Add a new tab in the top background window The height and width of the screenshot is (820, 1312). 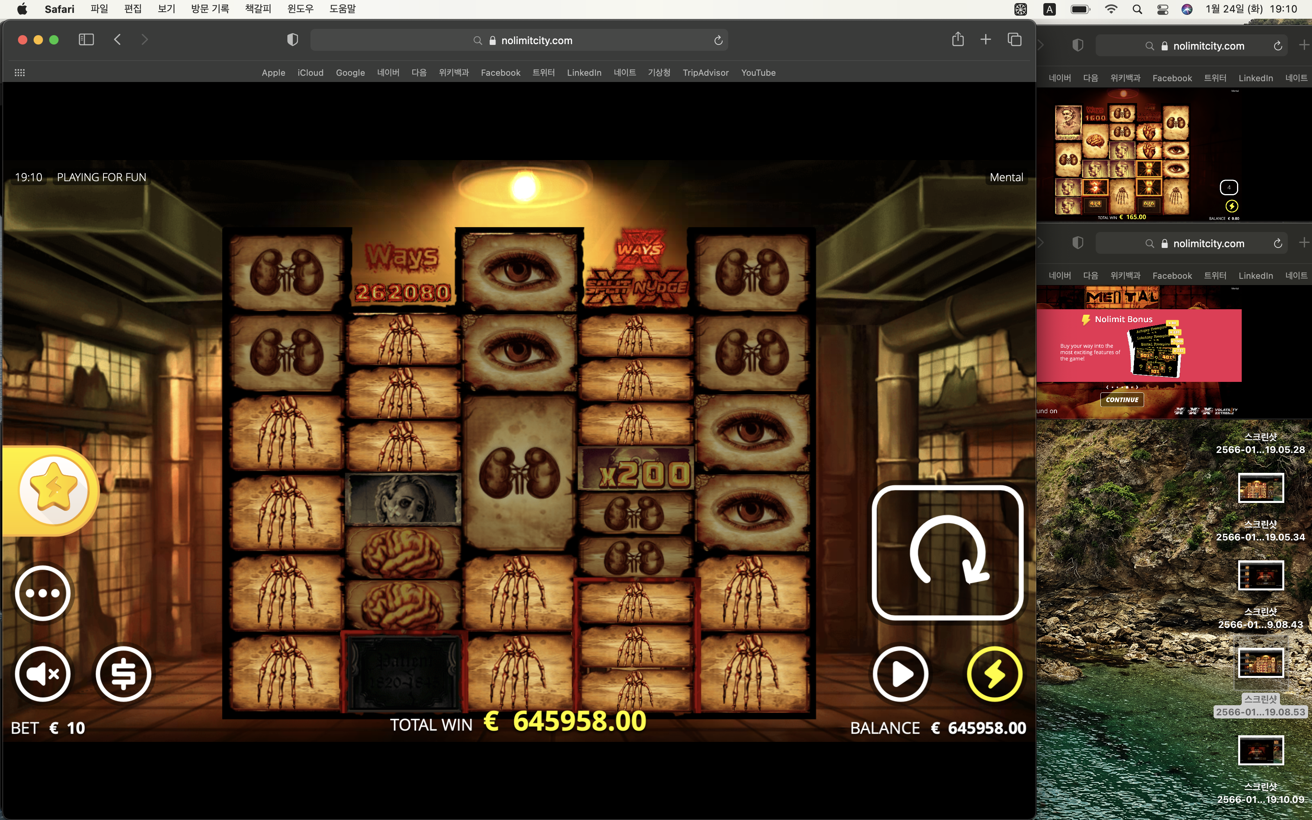point(1304,45)
